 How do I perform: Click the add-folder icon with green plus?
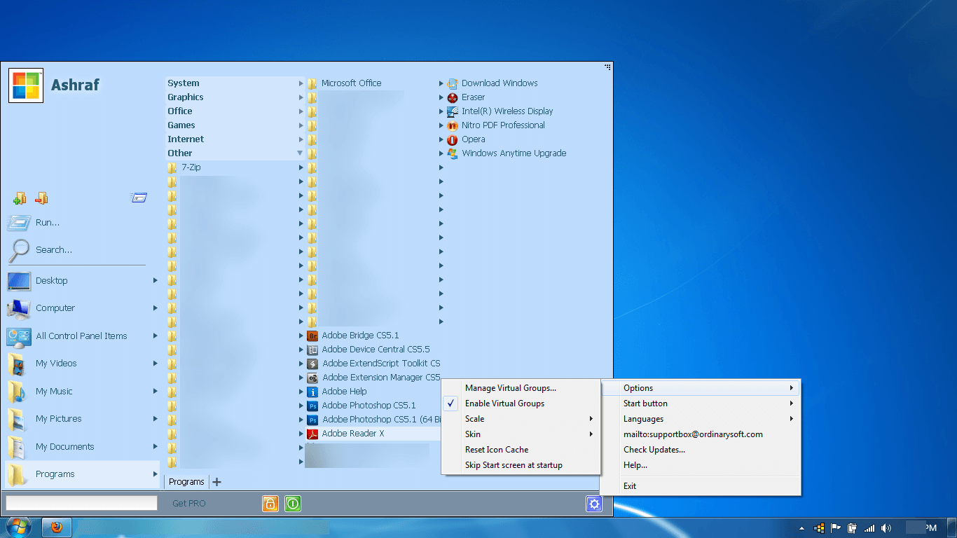(x=20, y=198)
